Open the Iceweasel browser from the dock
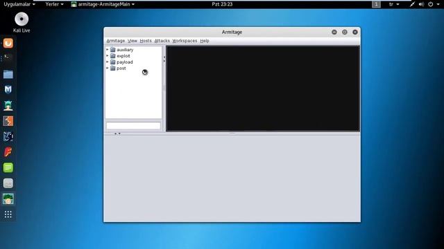Screen dimensions: 444x249 (x=8, y=43)
